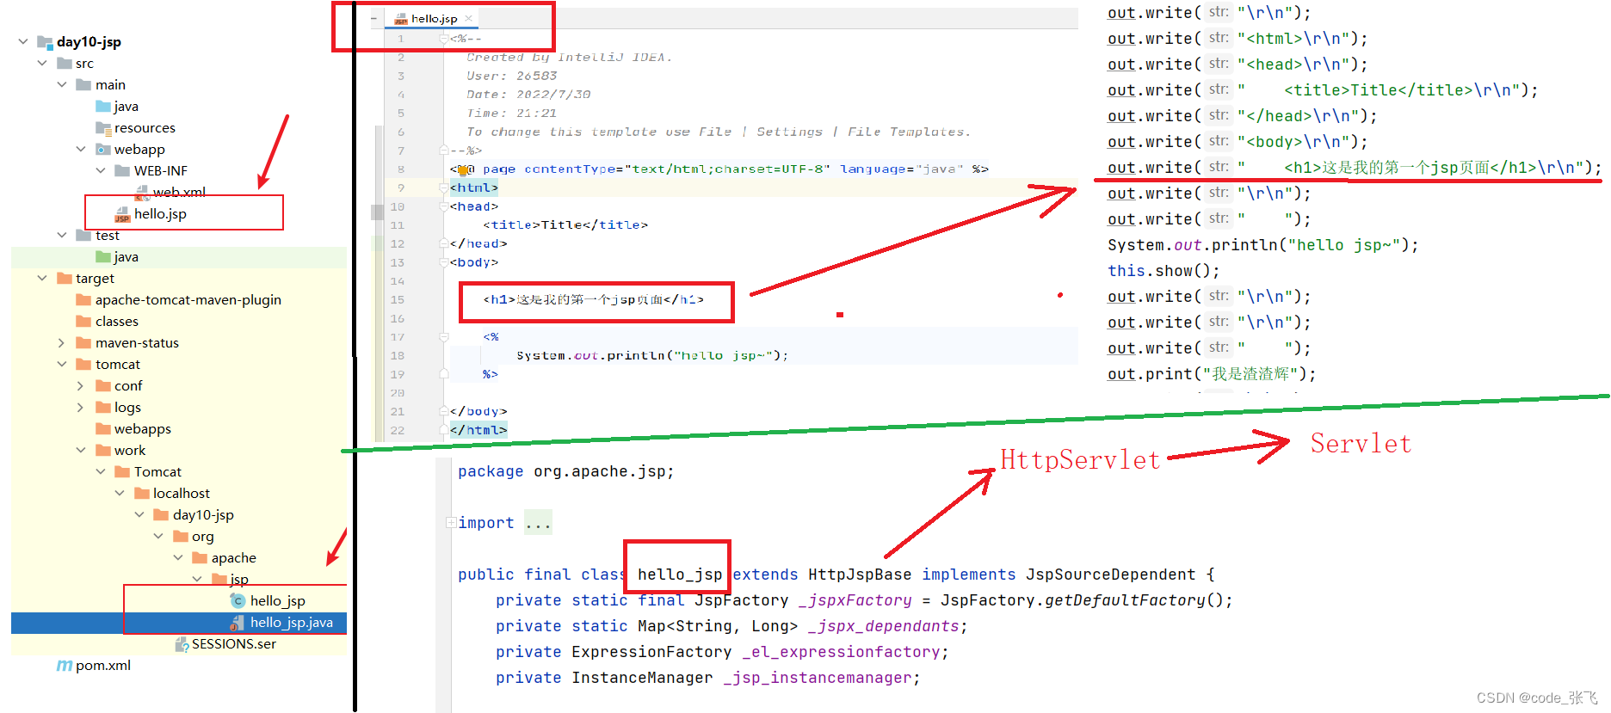1611x713 pixels.
Task: Click the closing </html> tag on line 22
Action: [x=478, y=431]
